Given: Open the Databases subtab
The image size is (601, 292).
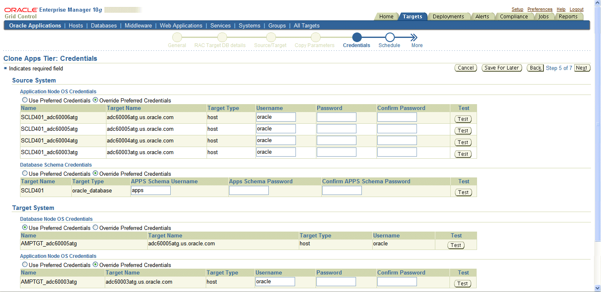Looking at the screenshot, I should [x=104, y=25].
